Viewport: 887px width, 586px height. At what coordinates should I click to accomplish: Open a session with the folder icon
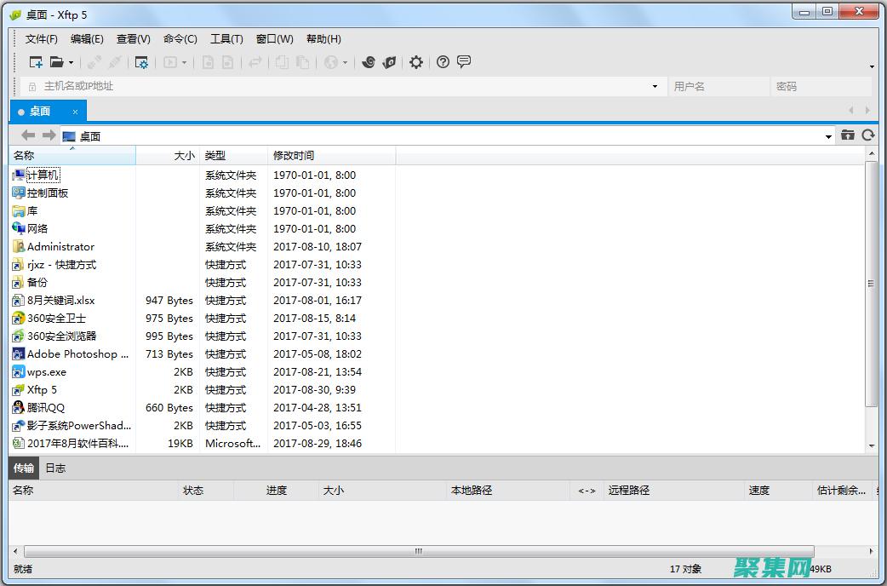pyautogui.click(x=54, y=61)
